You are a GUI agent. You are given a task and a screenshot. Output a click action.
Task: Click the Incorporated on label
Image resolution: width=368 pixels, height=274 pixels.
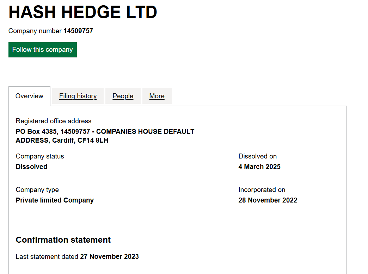(262, 190)
